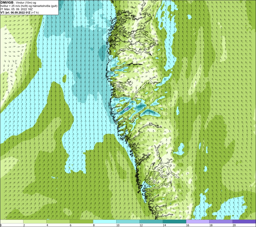
Task: Click the legend label '16'
Action: point(188,225)
